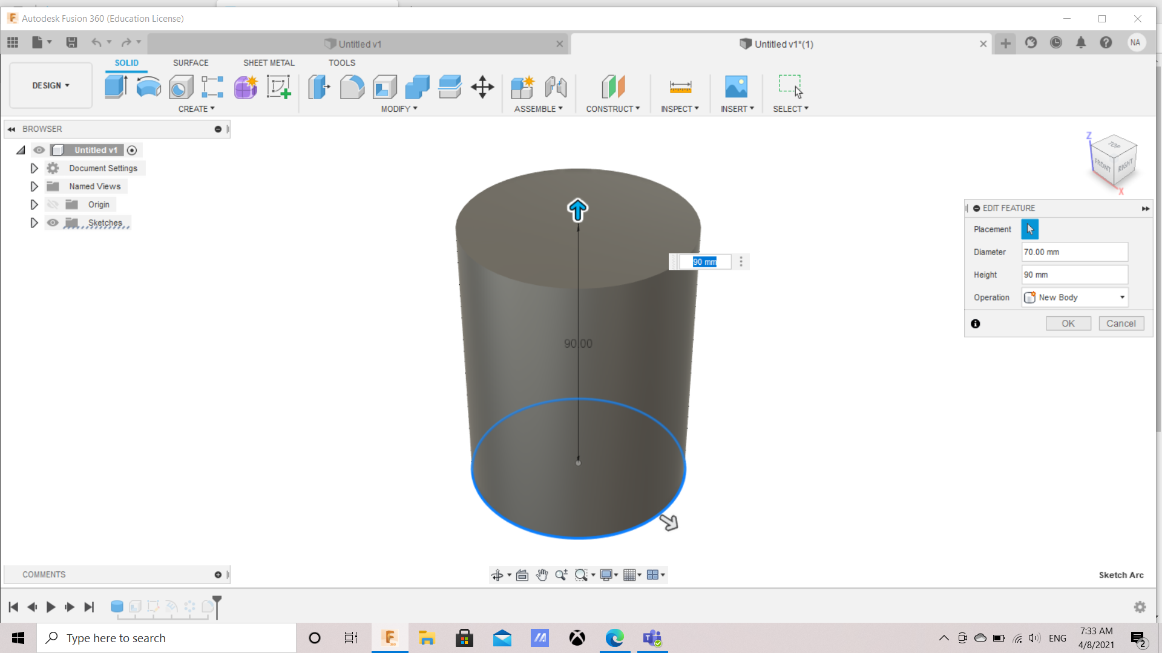Open the notifications bell
Image resolution: width=1162 pixels, height=653 pixels.
click(1081, 43)
